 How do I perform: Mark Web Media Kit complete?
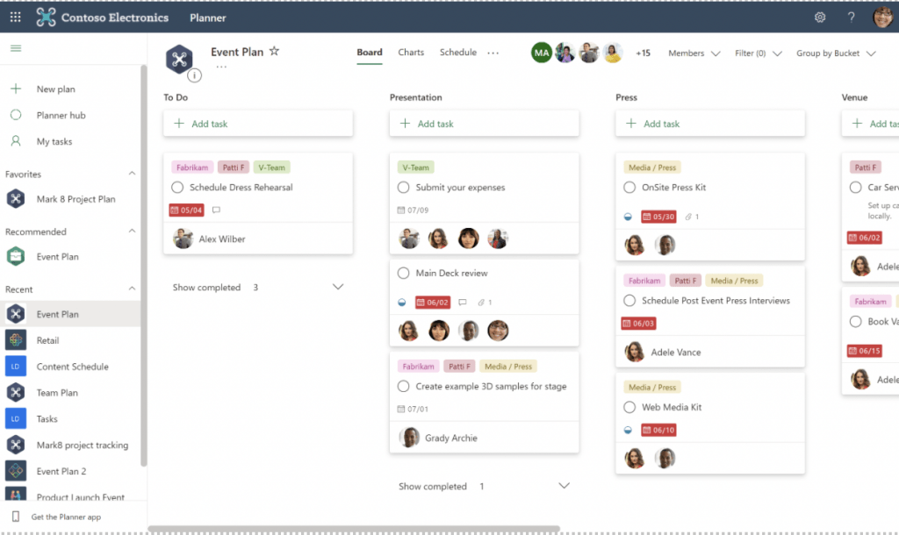(629, 407)
